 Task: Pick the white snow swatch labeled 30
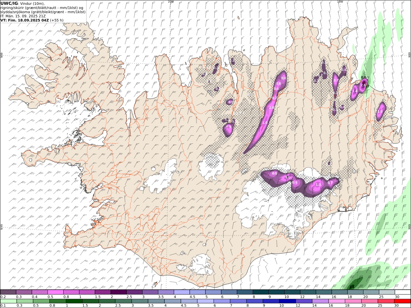pyautogui.click(x=403, y=292)
